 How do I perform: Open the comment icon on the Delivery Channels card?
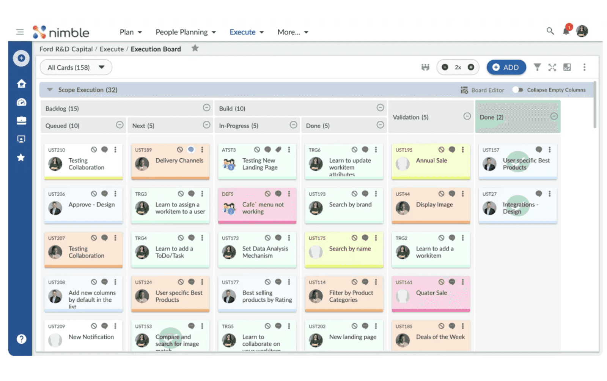191,150
